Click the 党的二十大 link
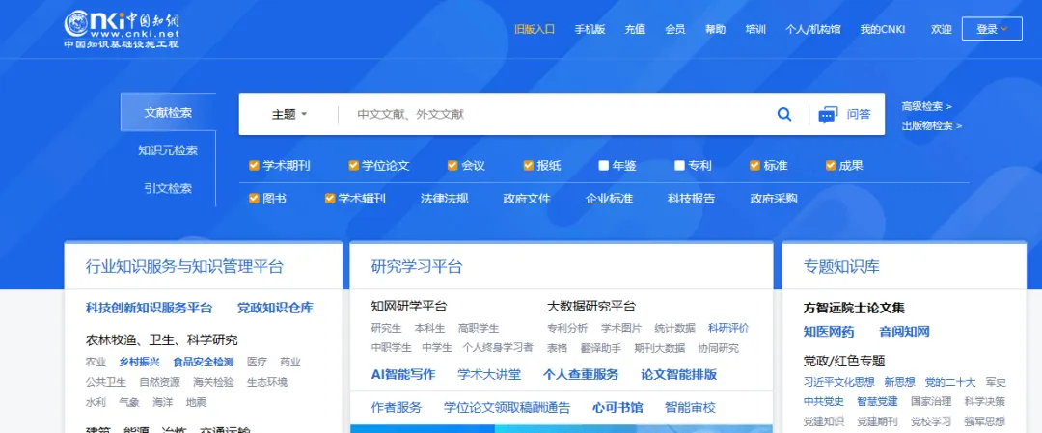The height and width of the screenshot is (433, 1042). click(950, 382)
